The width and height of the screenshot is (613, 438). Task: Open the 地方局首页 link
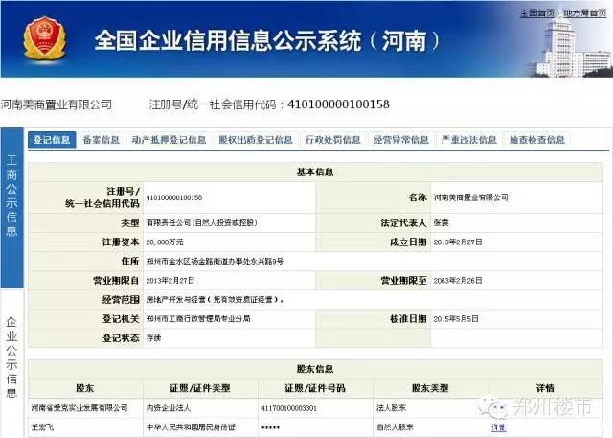coord(584,13)
